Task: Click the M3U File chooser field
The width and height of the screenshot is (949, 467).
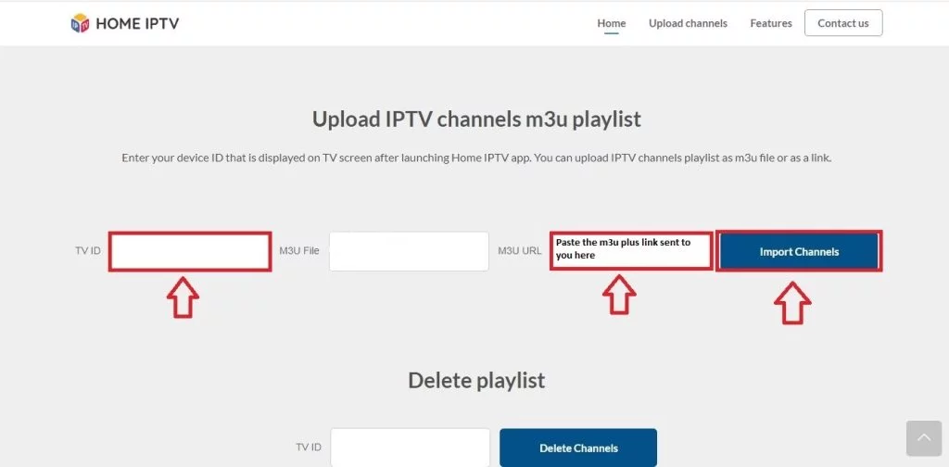Action: point(409,251)
